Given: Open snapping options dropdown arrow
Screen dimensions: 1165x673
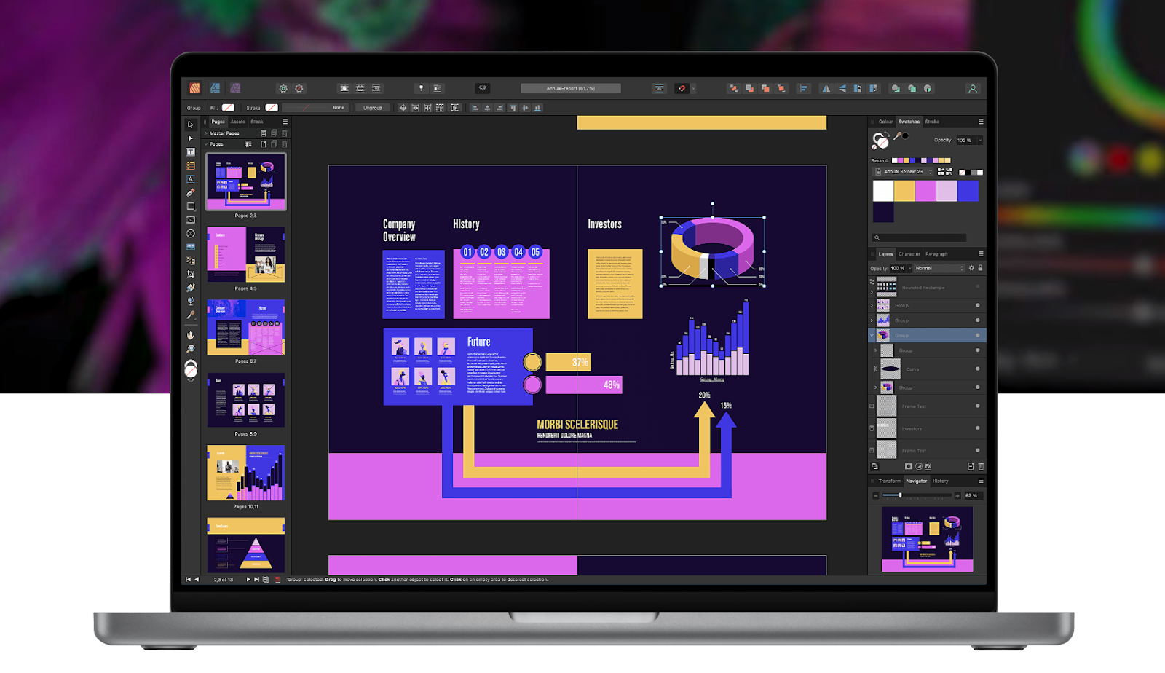Looking at the screenshot, I should click(693, 89).
